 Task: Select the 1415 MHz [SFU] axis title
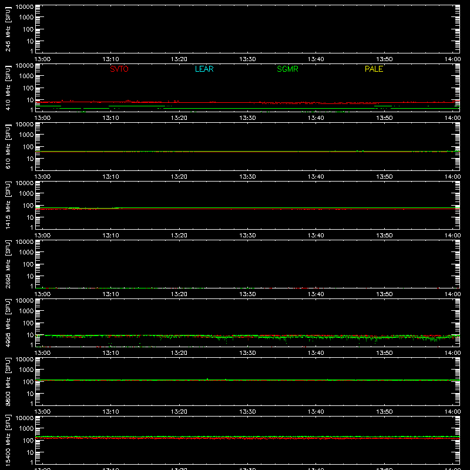(x=8, y=205)
